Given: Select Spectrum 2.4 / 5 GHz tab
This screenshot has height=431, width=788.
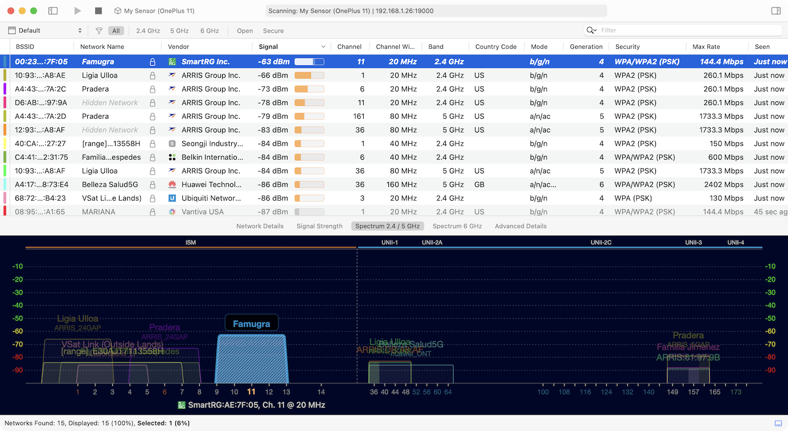Looking at the screenshot, I should [388, 226].
